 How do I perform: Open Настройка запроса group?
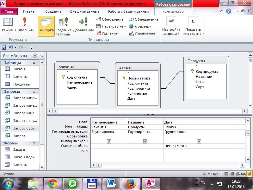[171, 26]
